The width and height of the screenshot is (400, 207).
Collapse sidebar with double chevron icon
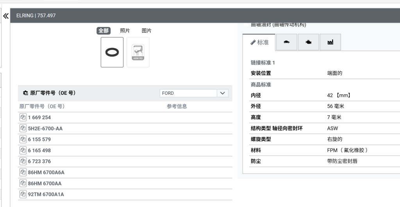click(6, 16)
